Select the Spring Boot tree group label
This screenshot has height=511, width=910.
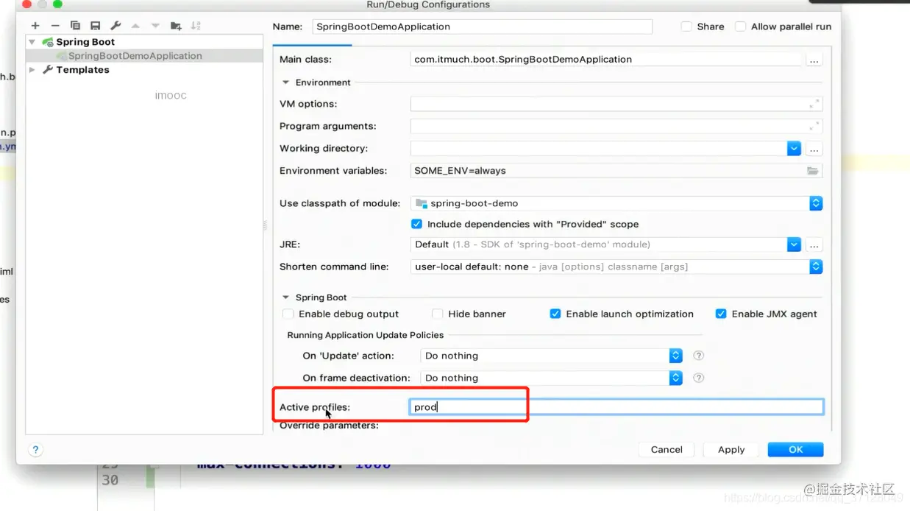(x=85, y=42)
